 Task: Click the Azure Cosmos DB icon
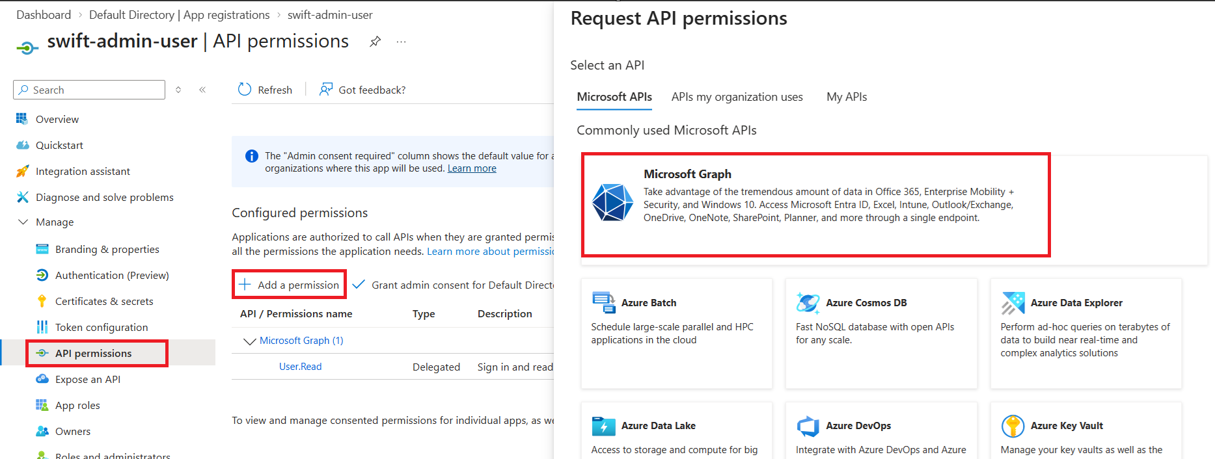point(808,302)
